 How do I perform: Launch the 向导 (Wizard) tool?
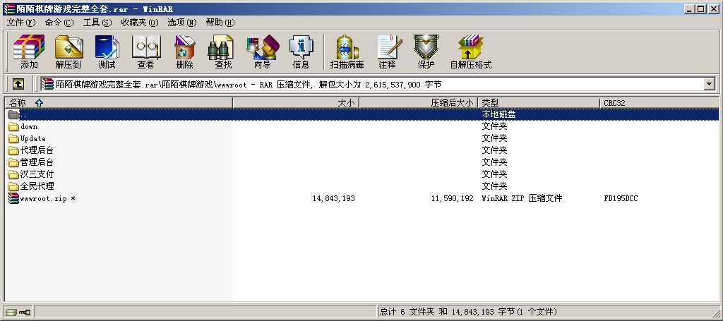point(263,52)
